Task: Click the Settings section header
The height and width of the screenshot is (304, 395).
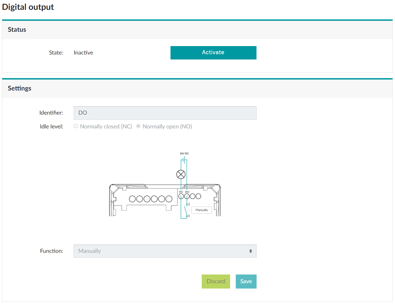Action: (x=20, y=88)
